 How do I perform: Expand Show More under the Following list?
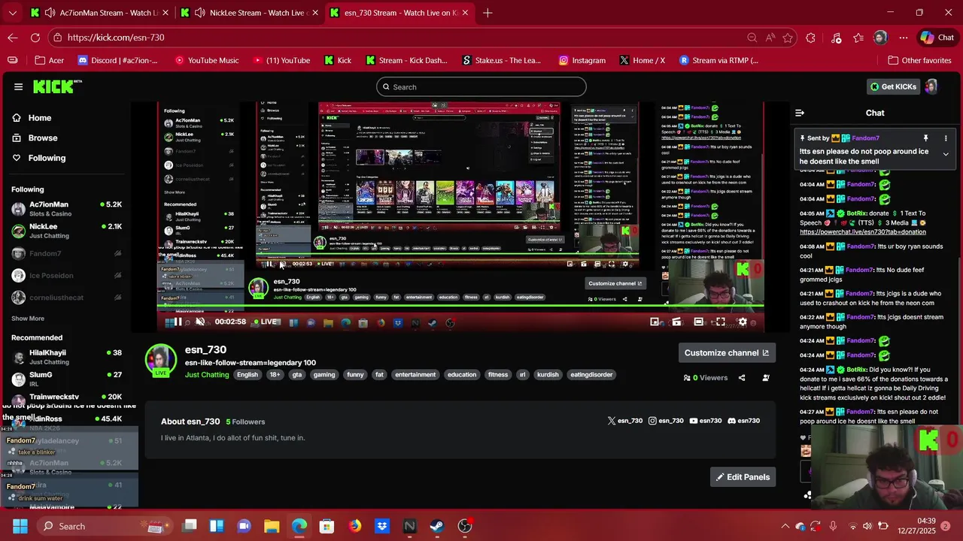click(x=28, y=319)
